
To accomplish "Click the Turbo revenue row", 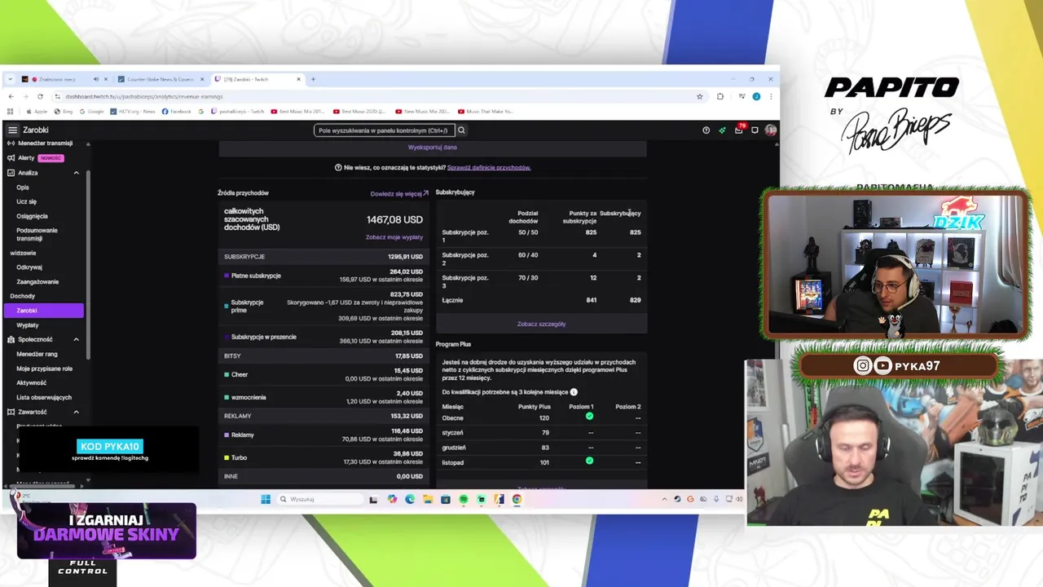I will click(323, 457).
